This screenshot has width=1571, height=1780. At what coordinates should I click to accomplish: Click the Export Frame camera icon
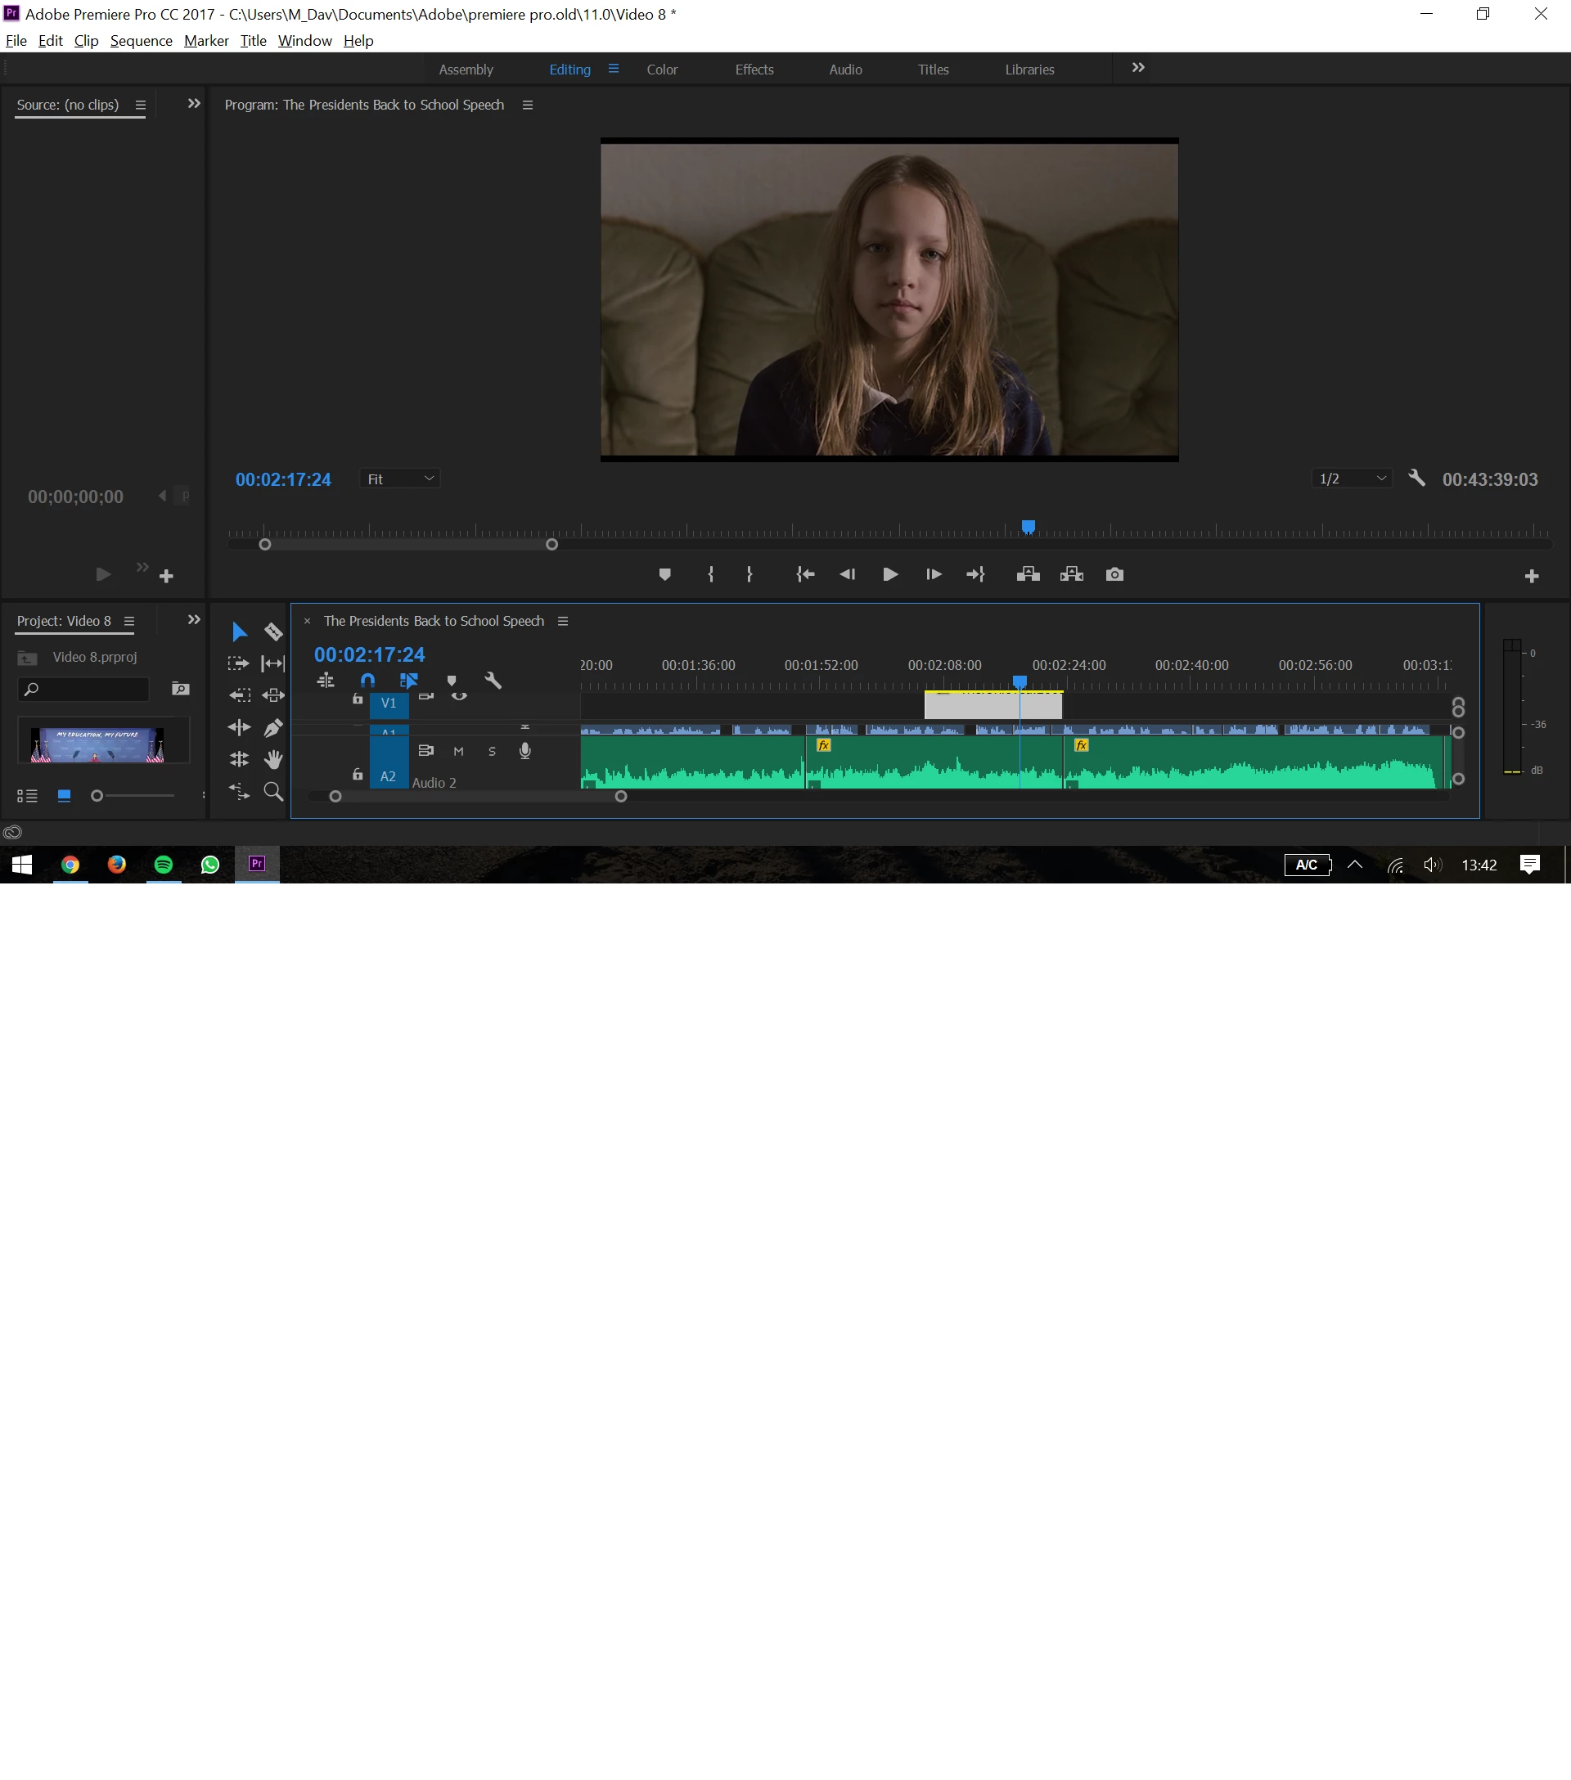click(x=1114, y=575)
